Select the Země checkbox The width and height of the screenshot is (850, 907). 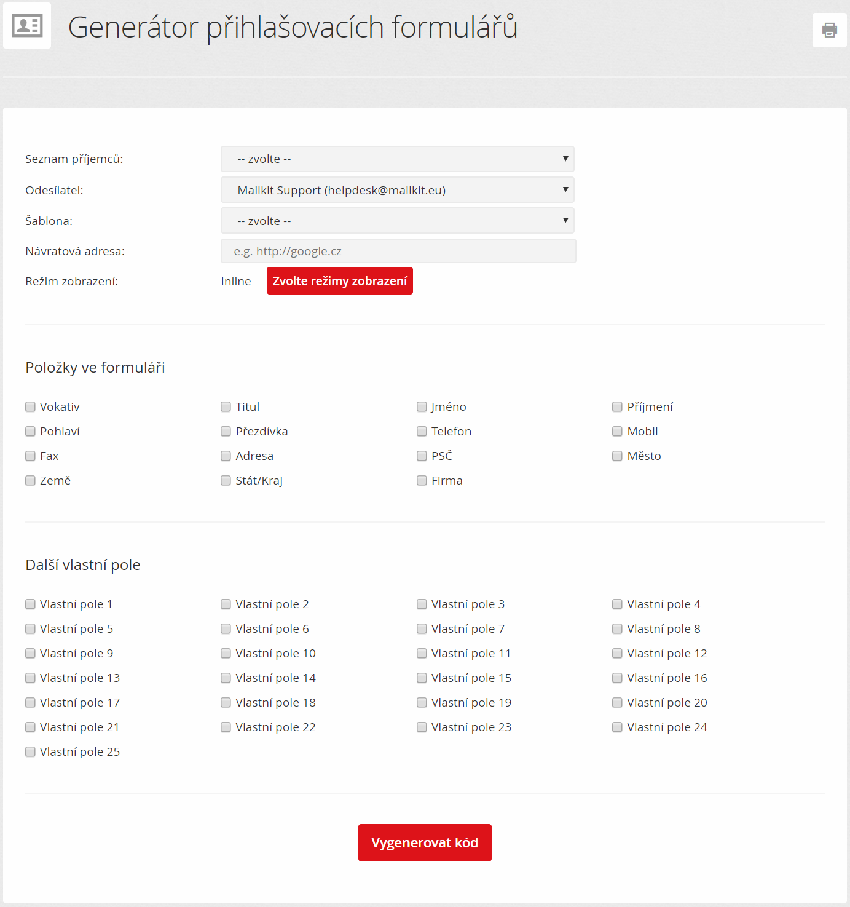30,480
